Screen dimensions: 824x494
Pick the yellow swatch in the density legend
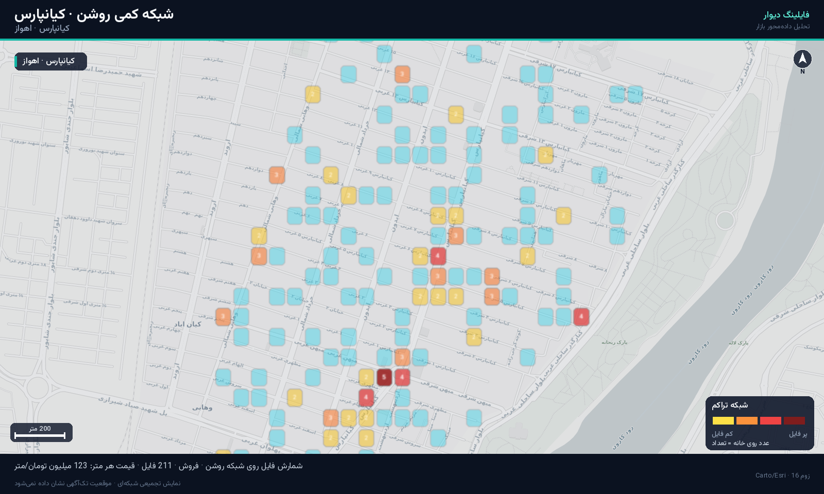point(723,420)
